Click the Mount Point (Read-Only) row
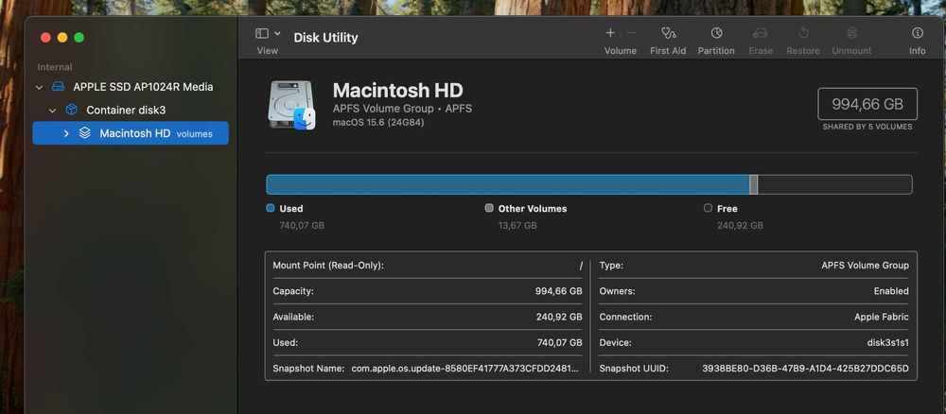 [x=428, y=266]
